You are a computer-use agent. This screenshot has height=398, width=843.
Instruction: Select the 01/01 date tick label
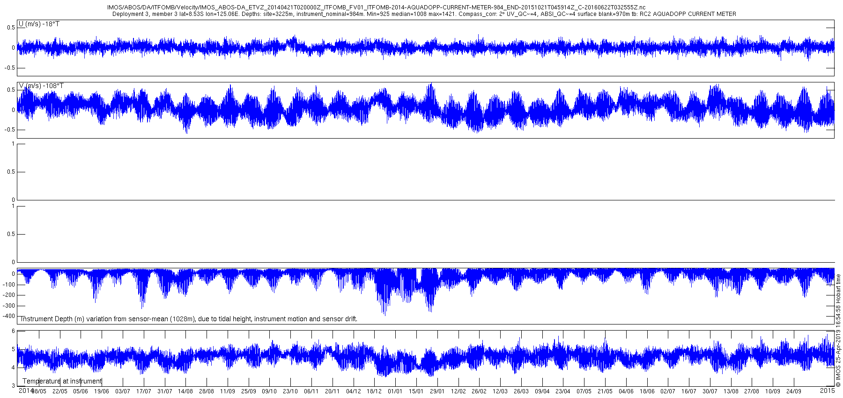(x=395, y=391)
